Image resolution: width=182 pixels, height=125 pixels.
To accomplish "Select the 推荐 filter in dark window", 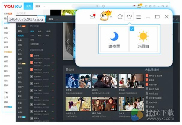I will 32,31.
